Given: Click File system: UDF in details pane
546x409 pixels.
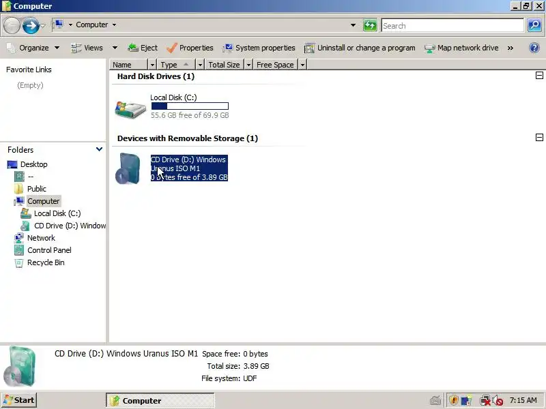Looking at the screenshot, I should click(229, 378).
